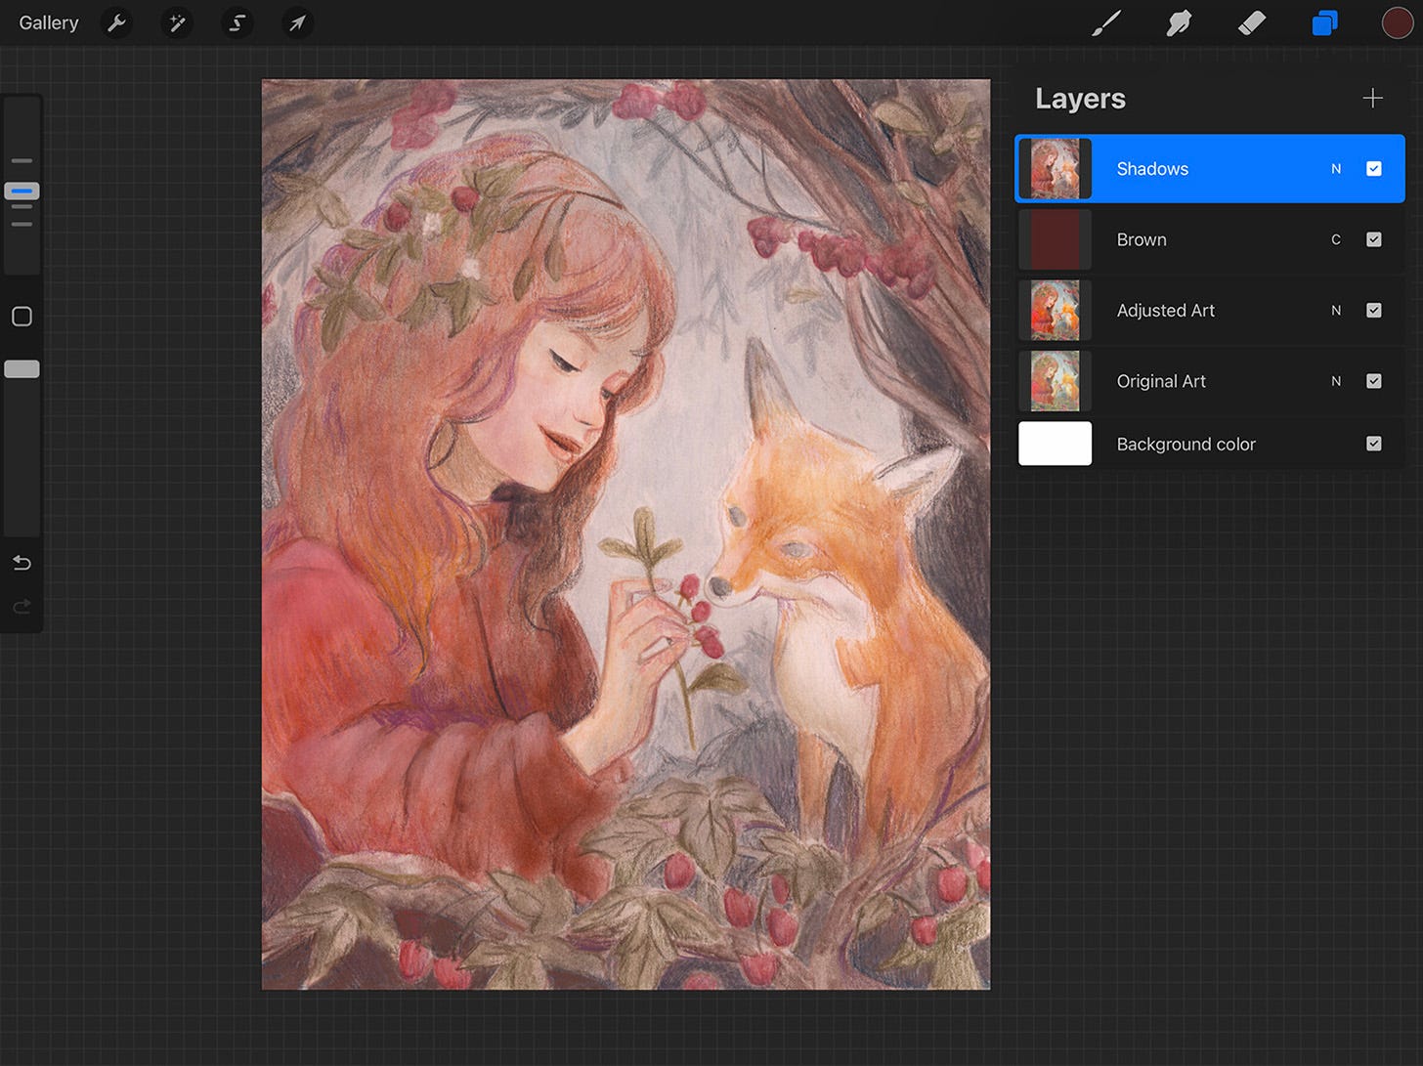The height and width of the screenshot is (1066, 1423).
Task: Return to the Gallery
Action: 48,22
